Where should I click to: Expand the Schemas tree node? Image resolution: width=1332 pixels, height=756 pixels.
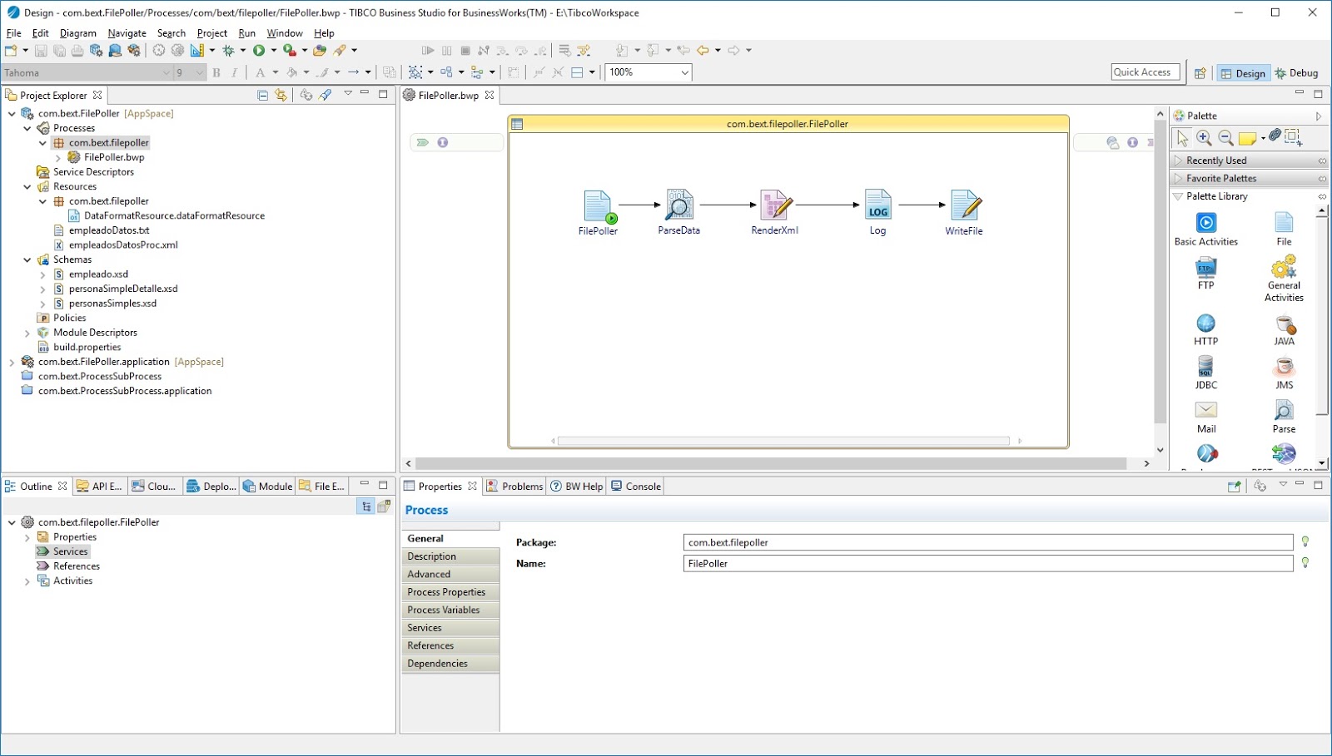pyautogui.click(x=27, y=259)
